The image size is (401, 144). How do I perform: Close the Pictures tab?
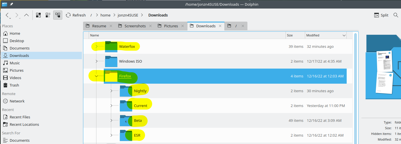[183, 26]
